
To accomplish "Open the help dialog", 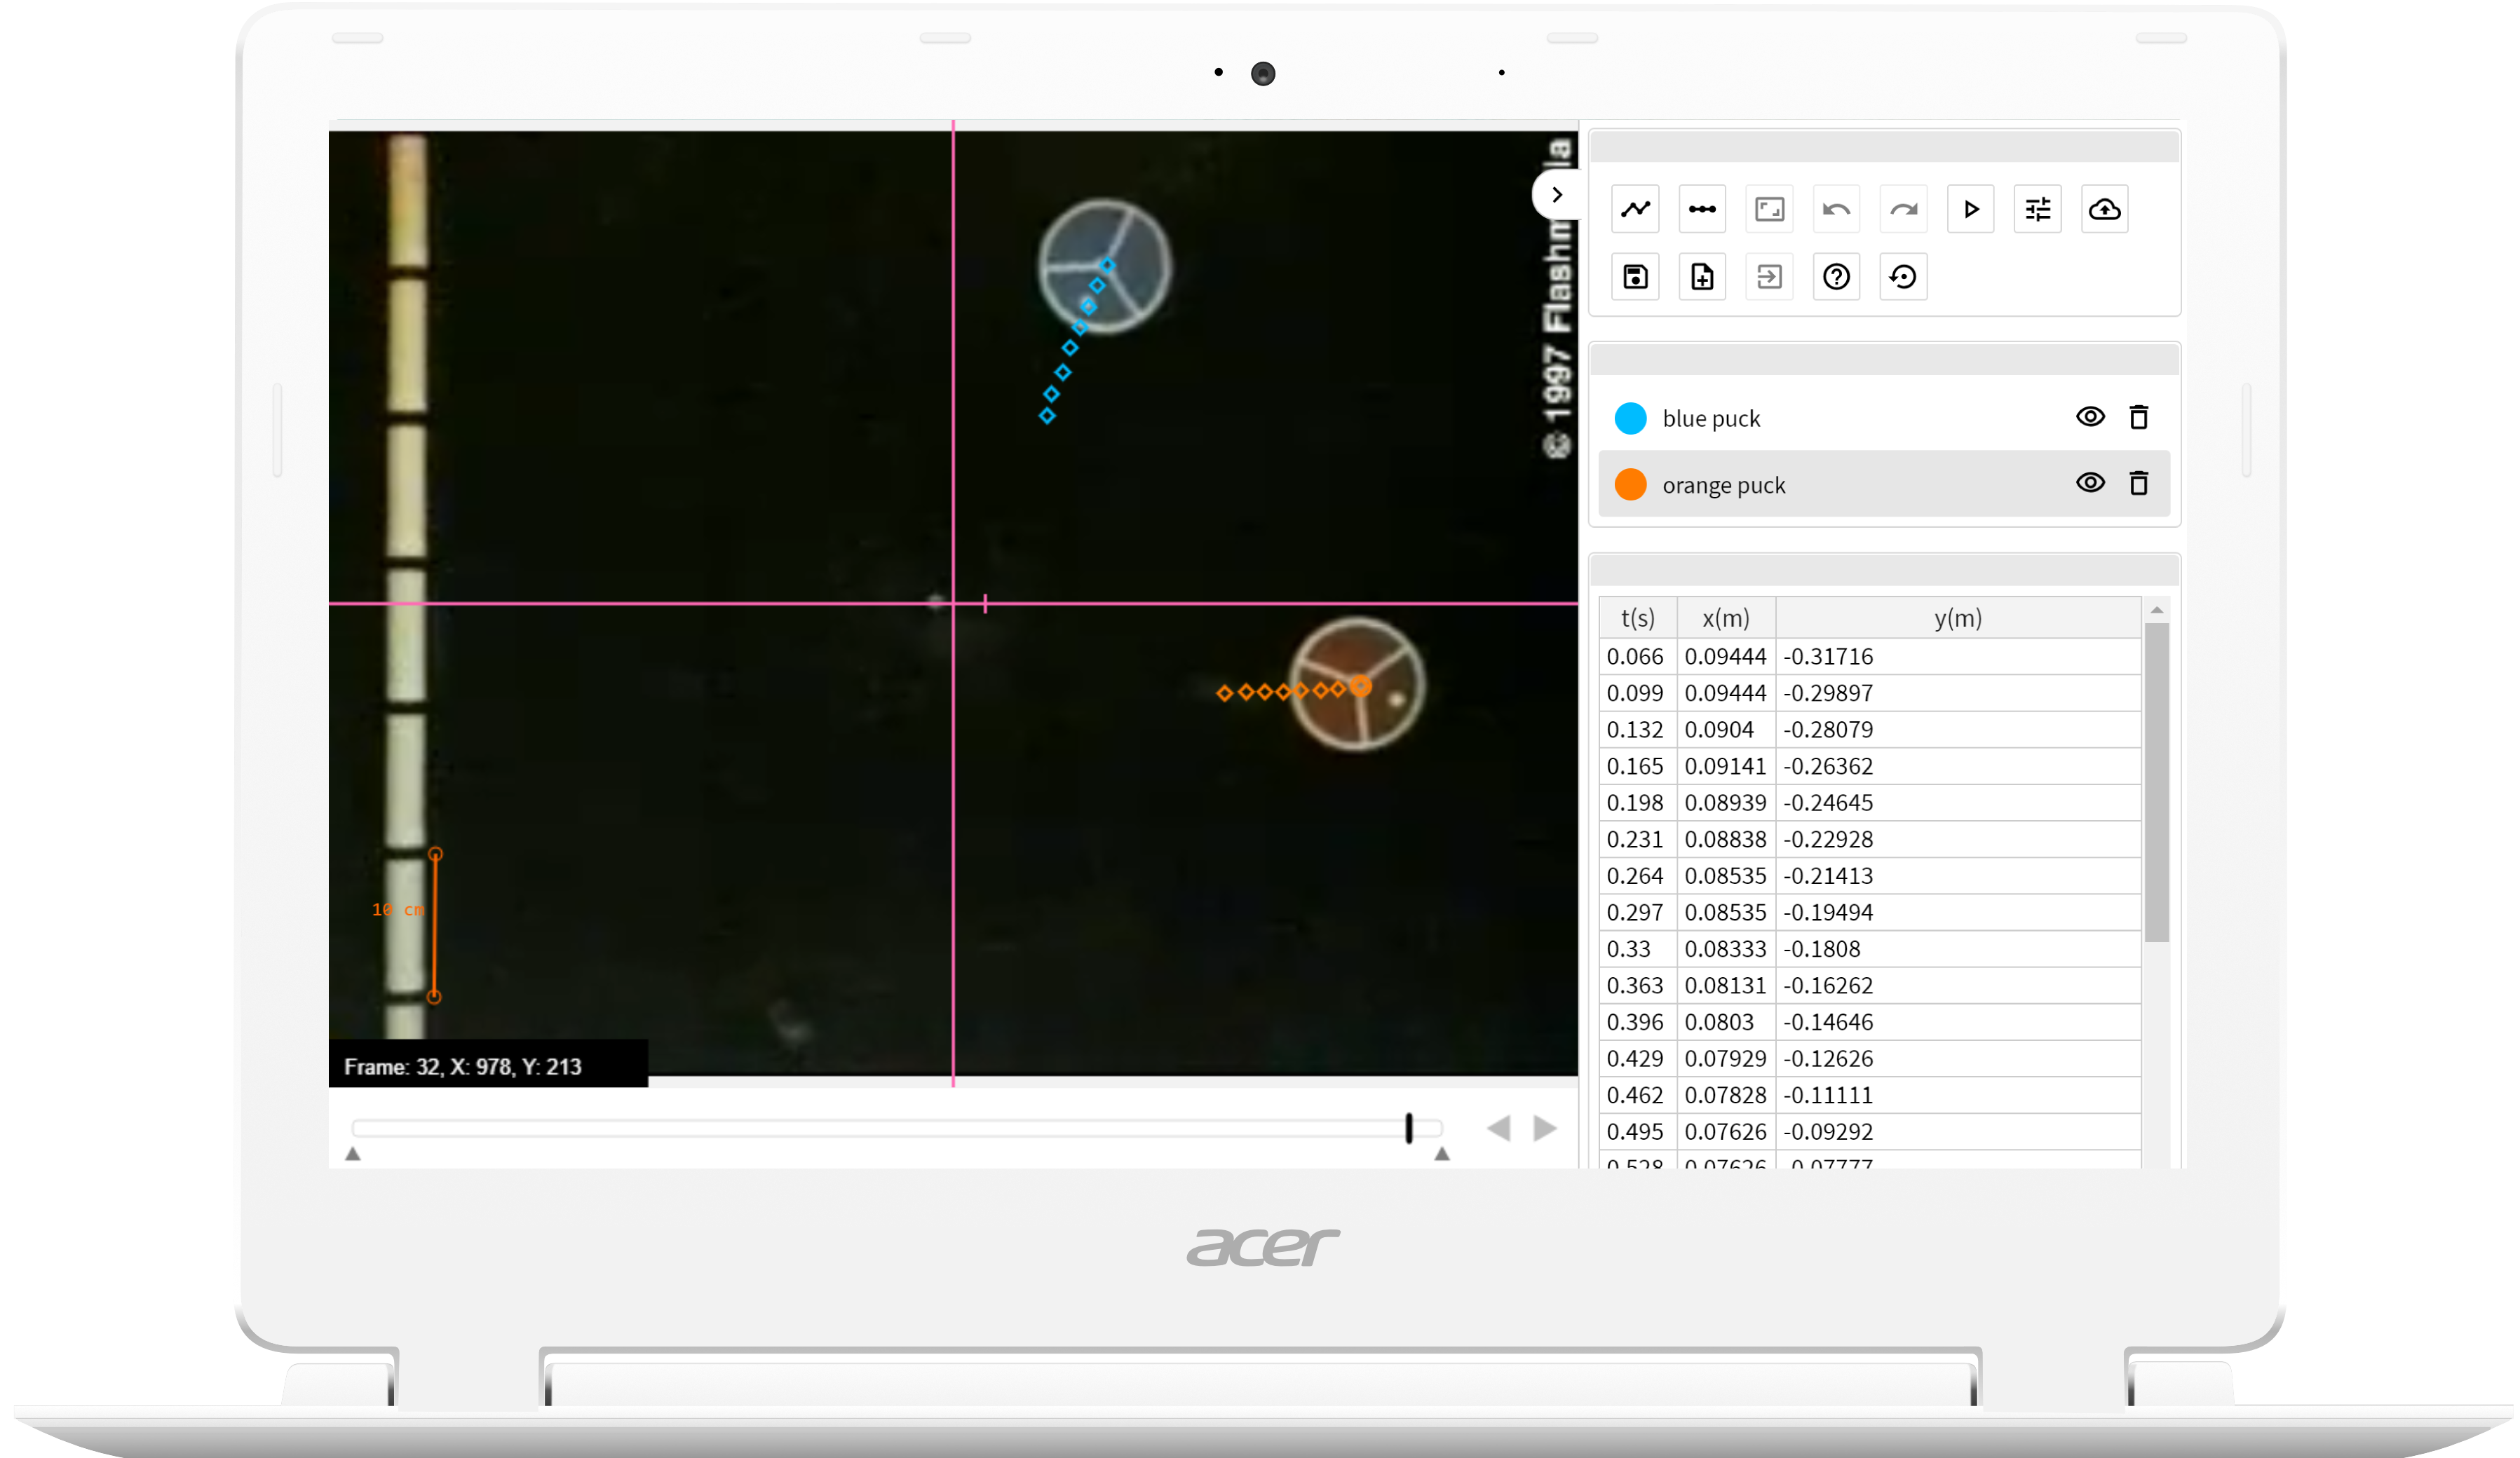I will pyautogui.click(x=1836, y=277).
